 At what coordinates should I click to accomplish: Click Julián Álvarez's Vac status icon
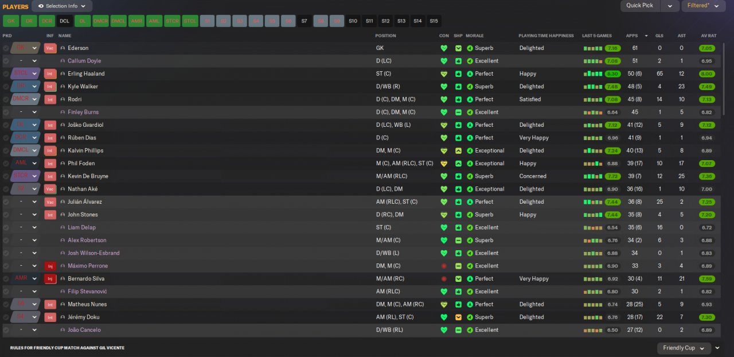click(50, 202)
